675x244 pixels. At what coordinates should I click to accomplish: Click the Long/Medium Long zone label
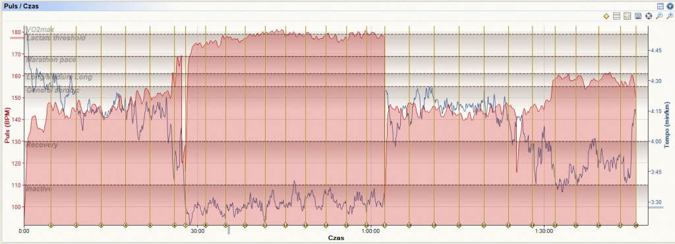(59, 78)
